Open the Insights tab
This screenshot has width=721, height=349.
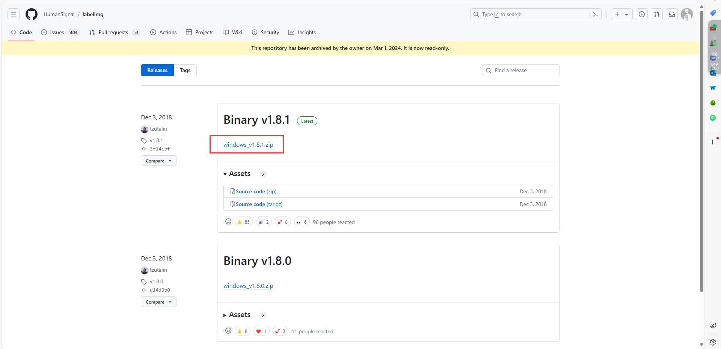302,32
